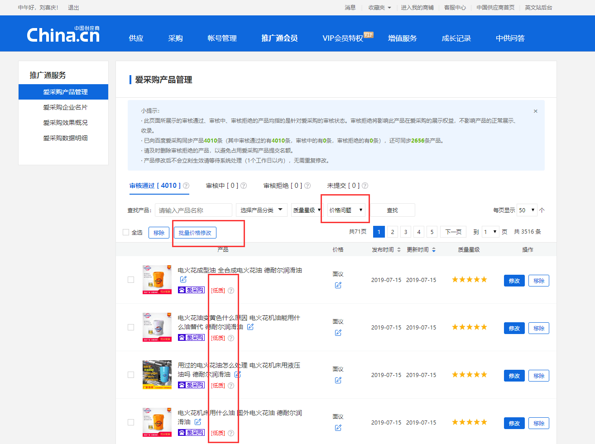This screenshot has height=444, width=595.
Task: Click the edit price icon in fourth product row
Action: coord(338,428)
